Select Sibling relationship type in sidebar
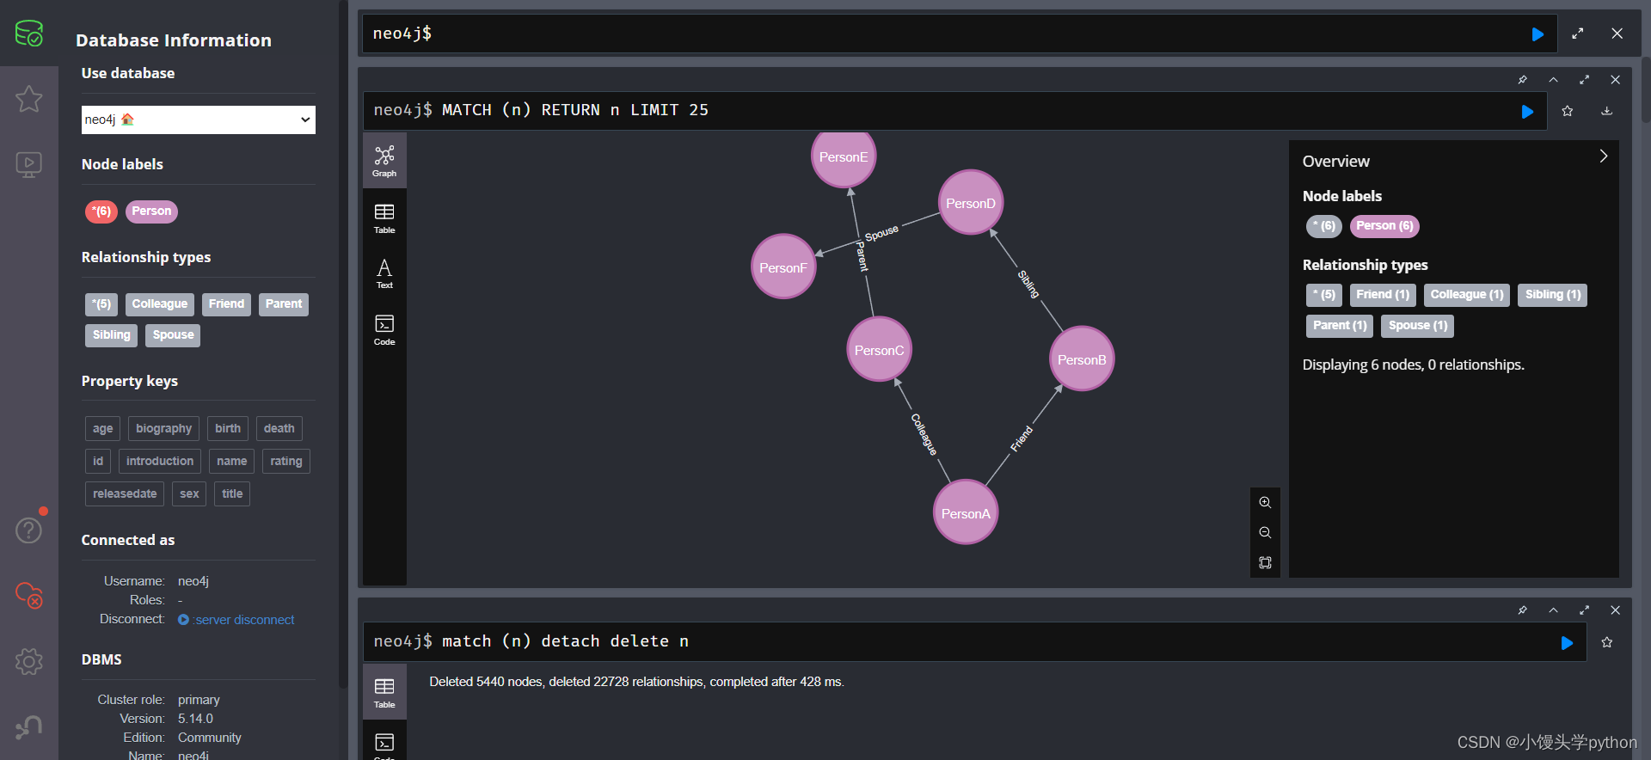 (111, 335)
